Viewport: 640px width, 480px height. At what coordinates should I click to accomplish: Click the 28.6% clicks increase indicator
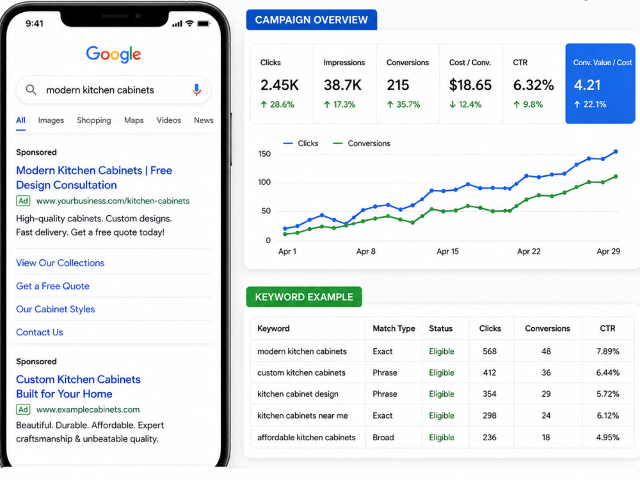point(278,104)
